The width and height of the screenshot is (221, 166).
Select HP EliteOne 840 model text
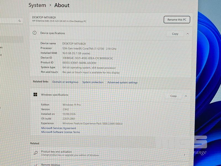(x=59, y=21)
